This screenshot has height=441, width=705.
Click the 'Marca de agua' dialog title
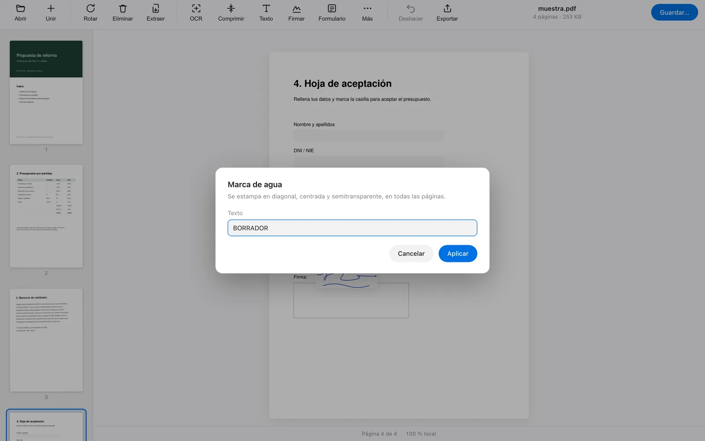point(255,185)
